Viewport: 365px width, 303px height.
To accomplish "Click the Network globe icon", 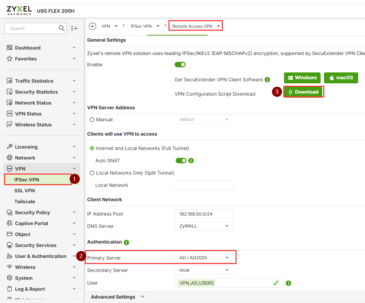I will click(10, 157).
